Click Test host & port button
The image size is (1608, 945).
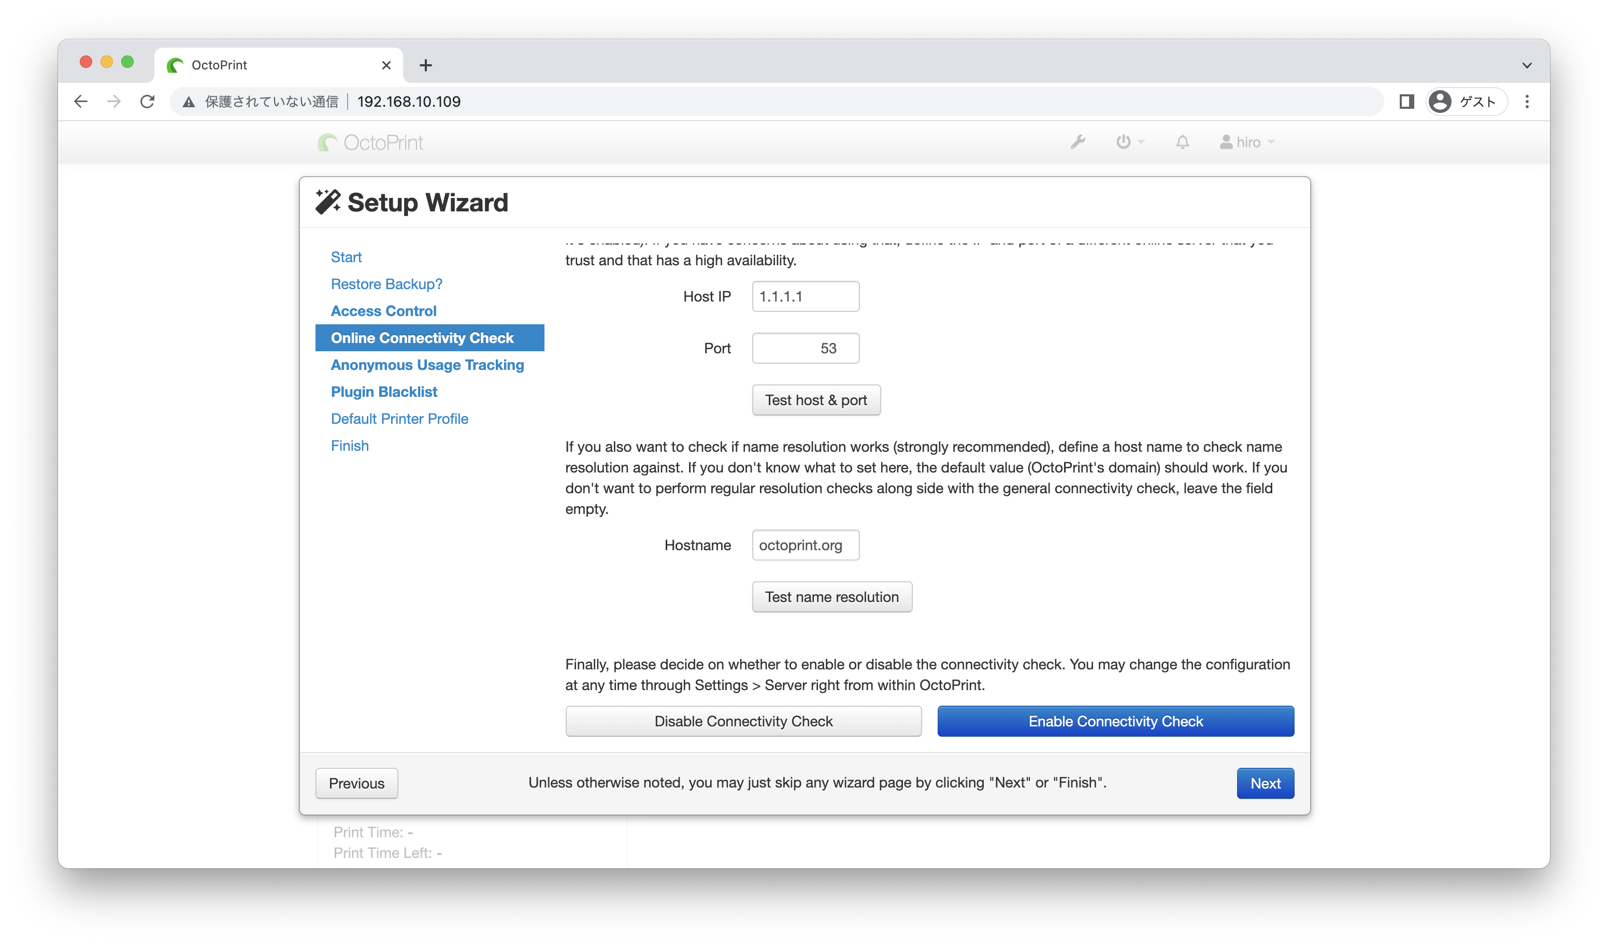816,400
